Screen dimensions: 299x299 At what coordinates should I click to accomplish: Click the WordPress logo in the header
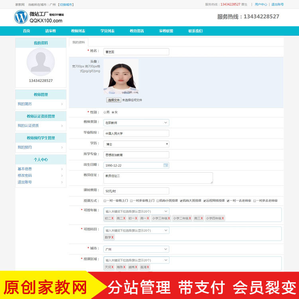(21, 17)
